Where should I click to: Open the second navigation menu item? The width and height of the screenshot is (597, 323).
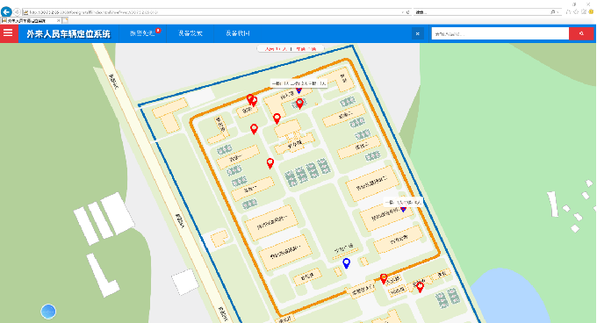(190, 33)
